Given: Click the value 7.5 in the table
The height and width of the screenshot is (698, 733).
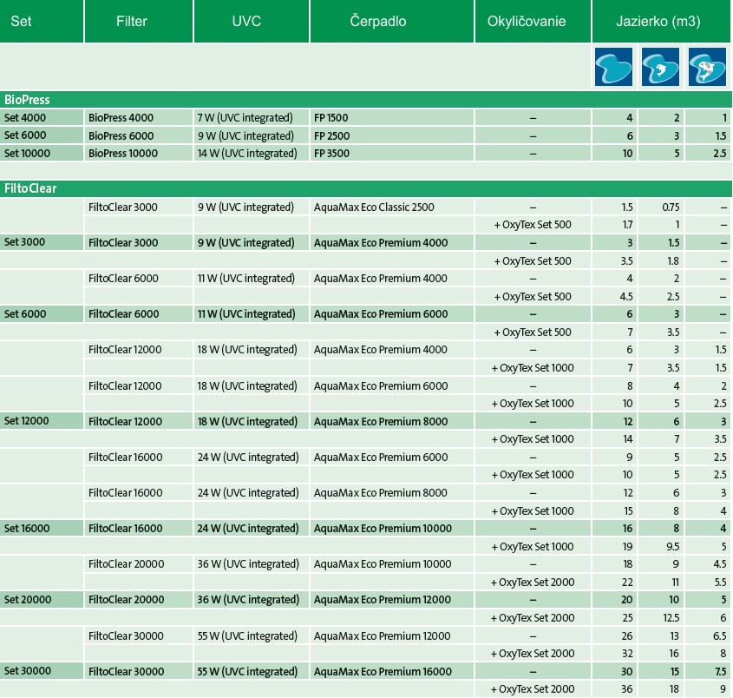Looking at the screenshot, I should pyautogui.click(x=720, y=671).
